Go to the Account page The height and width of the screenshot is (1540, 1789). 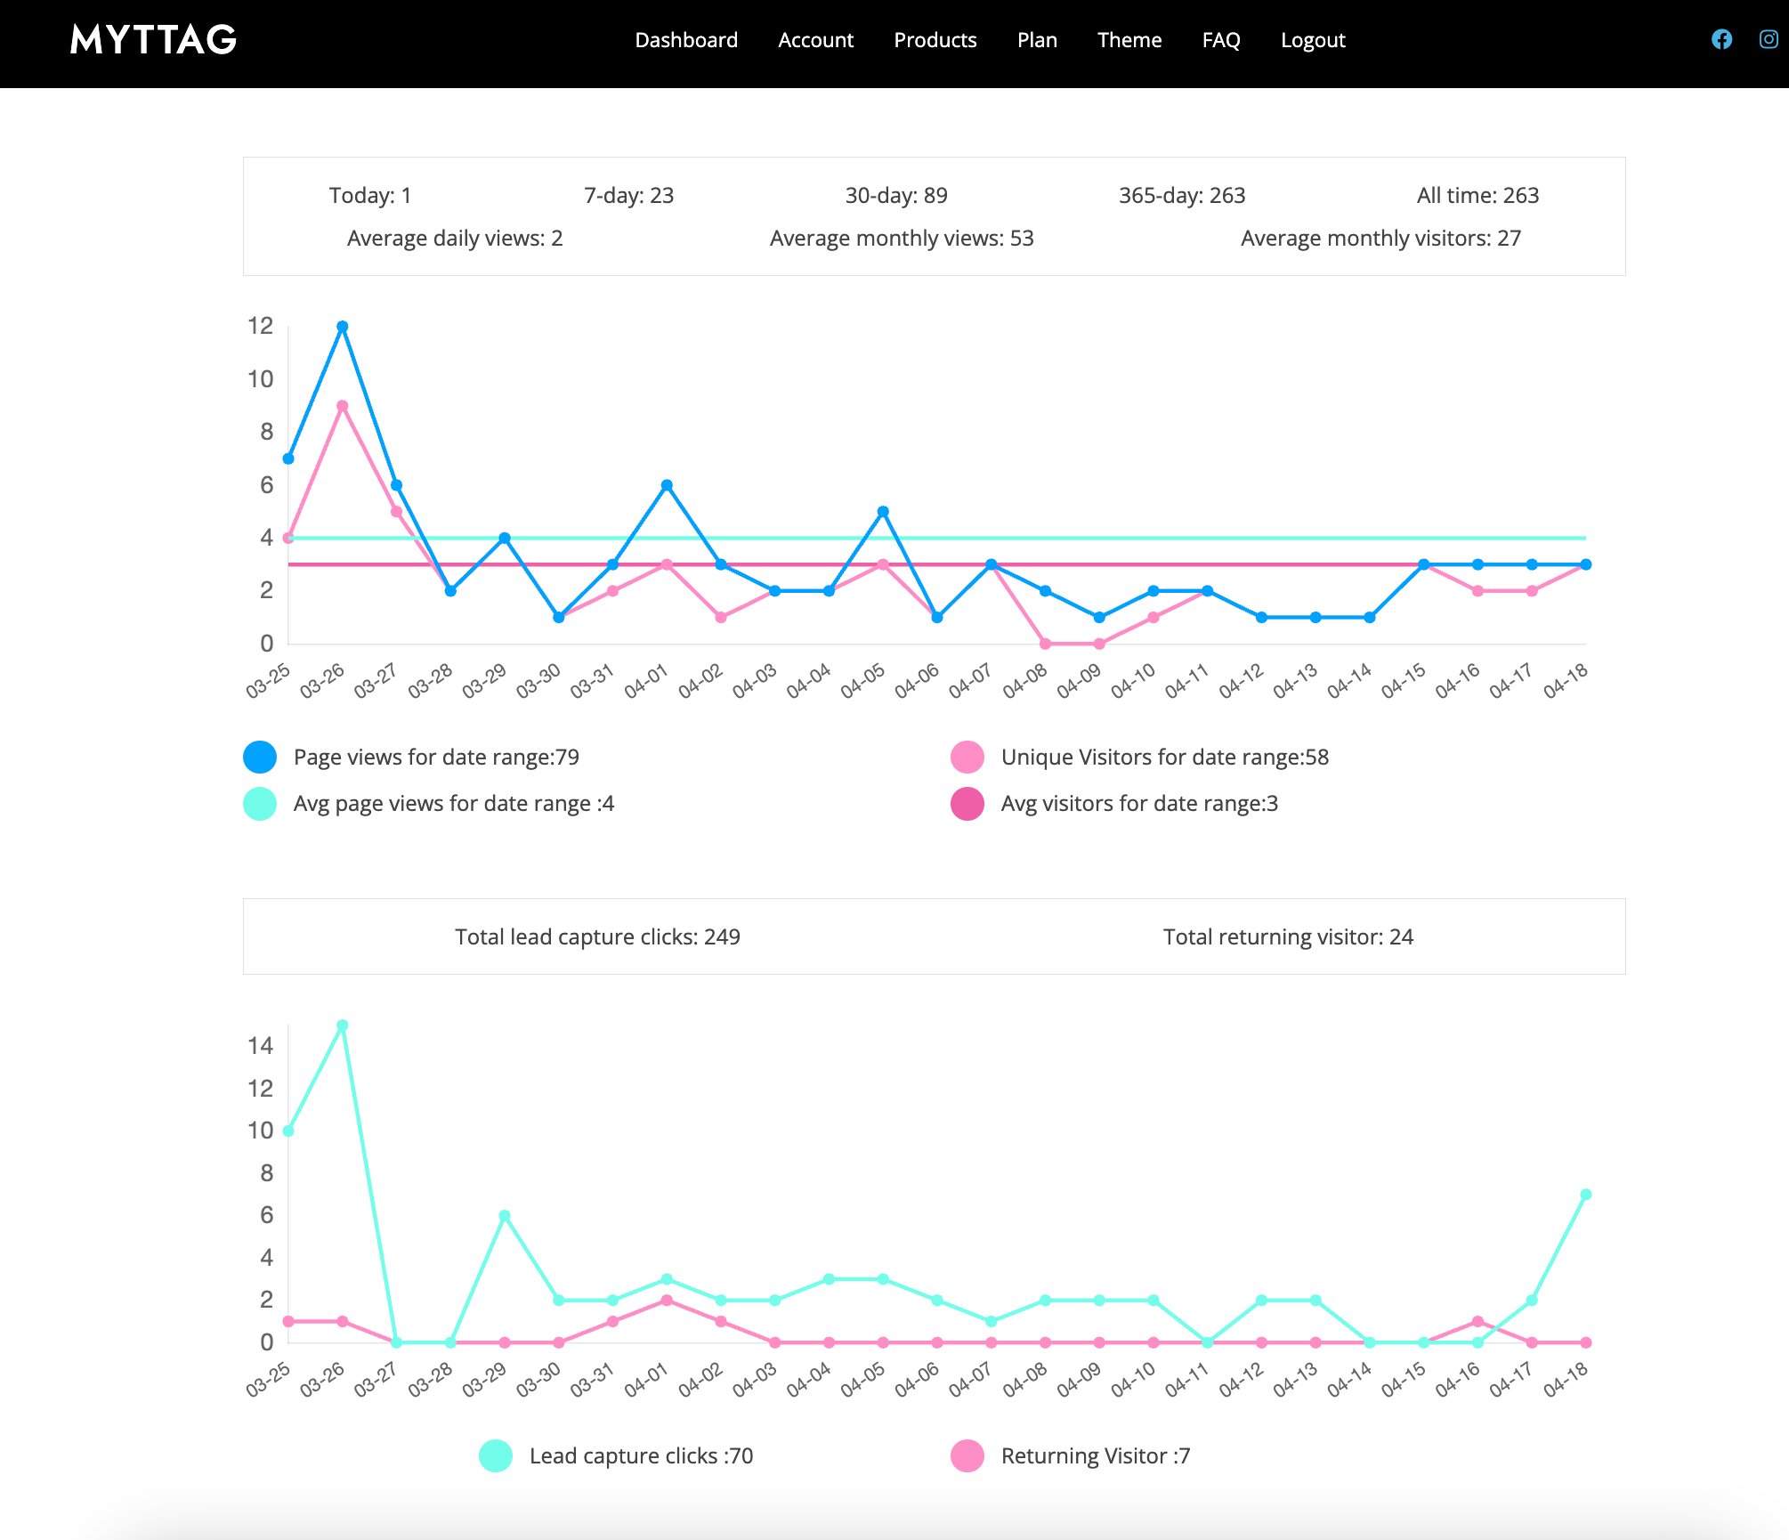point(815,40)
